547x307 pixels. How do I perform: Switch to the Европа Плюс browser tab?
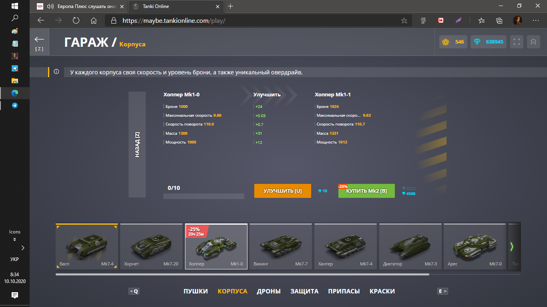[x=80, y=6]
